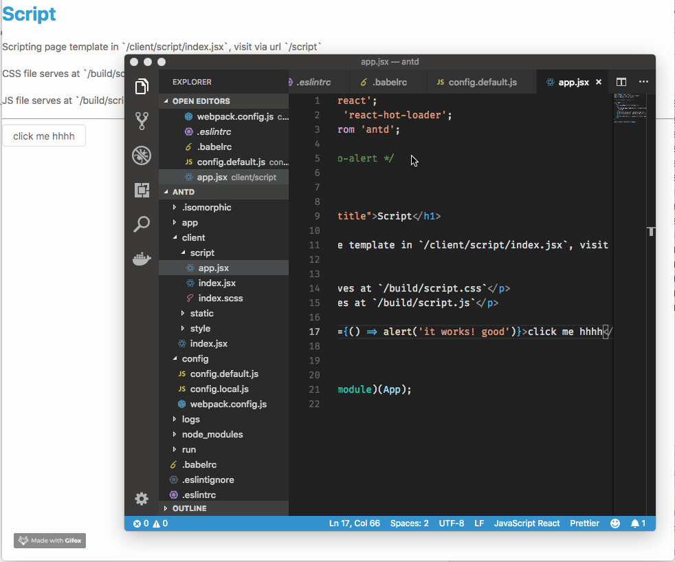This screenshot has width=675, height=562.
Task: Change indentation via Spaces: 2
Action: (410, 523)
